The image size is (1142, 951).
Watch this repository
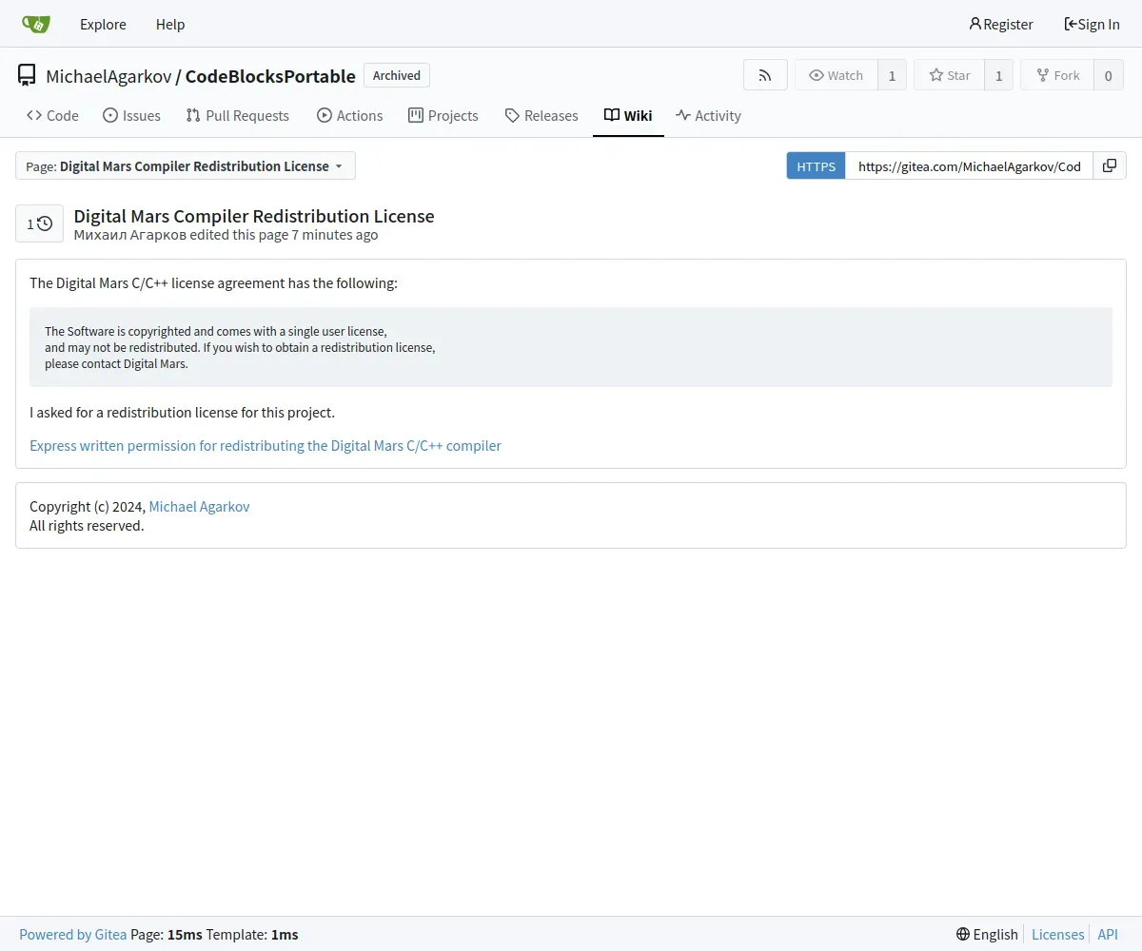[x=836, y=75]
